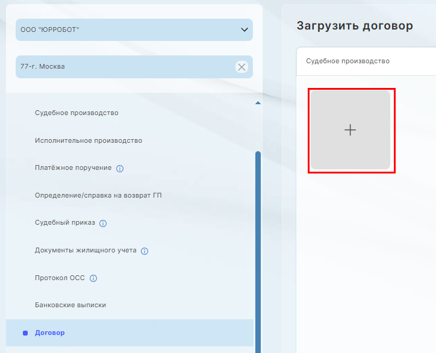The image size is (436, 353).
Task: Select the highlighted Договор menu item
Action: pyautogui.click(x=50, y=333)
